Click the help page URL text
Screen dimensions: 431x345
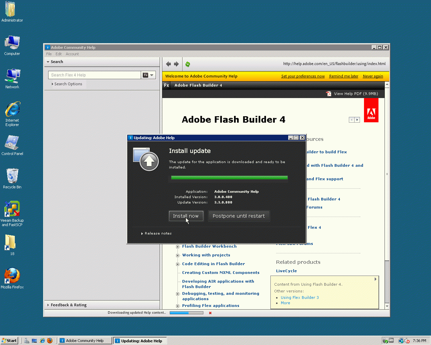coord(334,64)
